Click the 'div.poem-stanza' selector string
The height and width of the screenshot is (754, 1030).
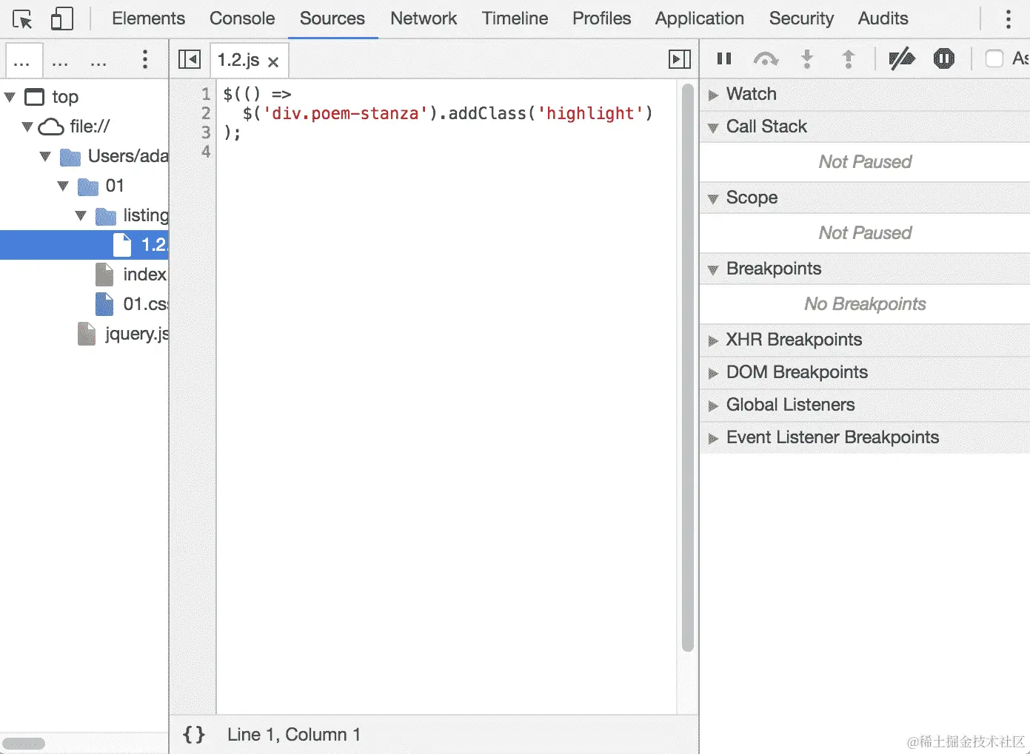[346, 113]
